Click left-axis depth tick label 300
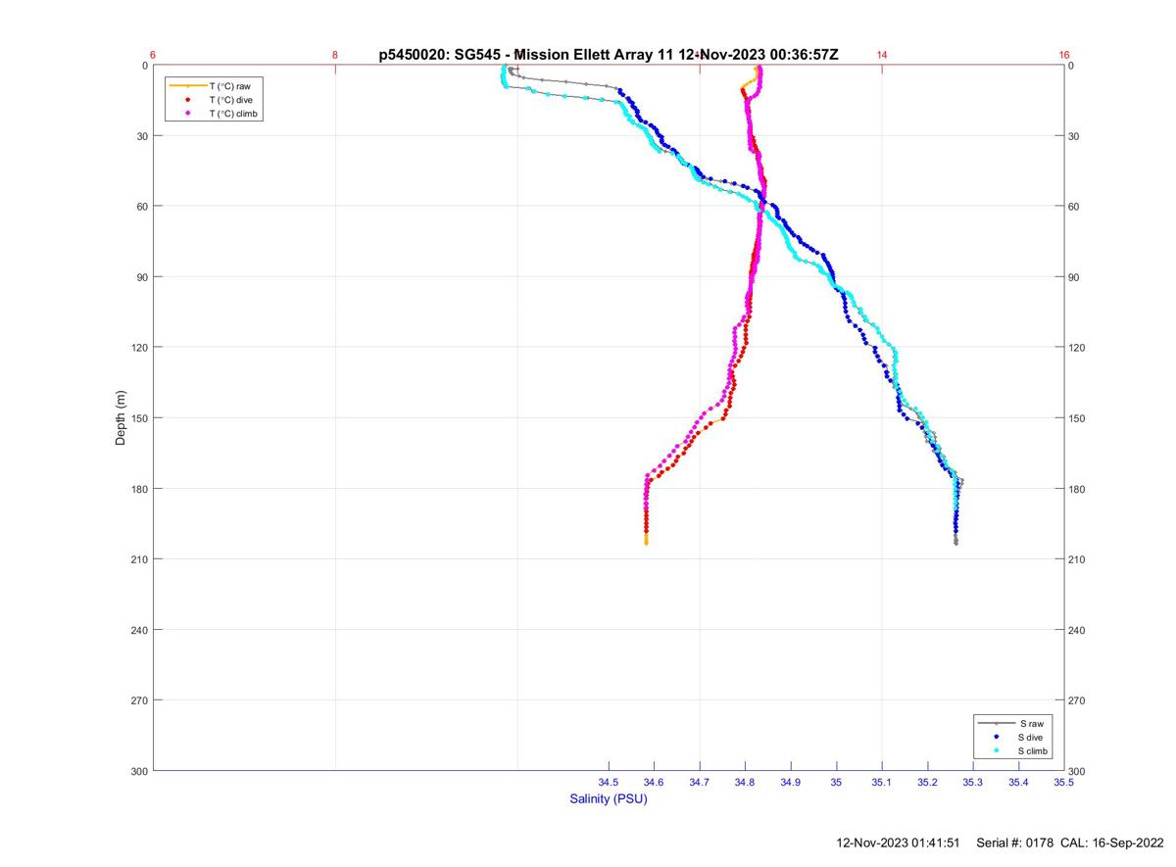The image size is (1176, 867). click(x=139, y=771)
